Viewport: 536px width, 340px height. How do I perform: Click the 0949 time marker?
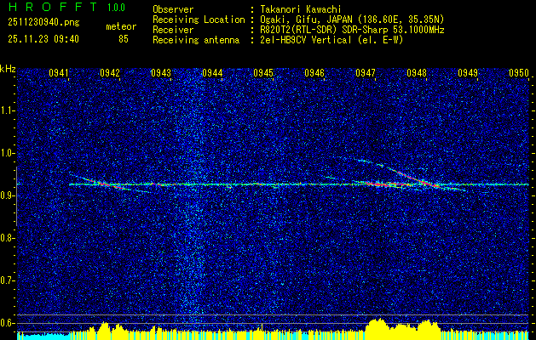tap(468, 73)
